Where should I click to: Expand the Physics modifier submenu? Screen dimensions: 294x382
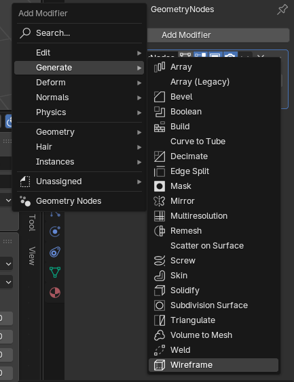79,112
